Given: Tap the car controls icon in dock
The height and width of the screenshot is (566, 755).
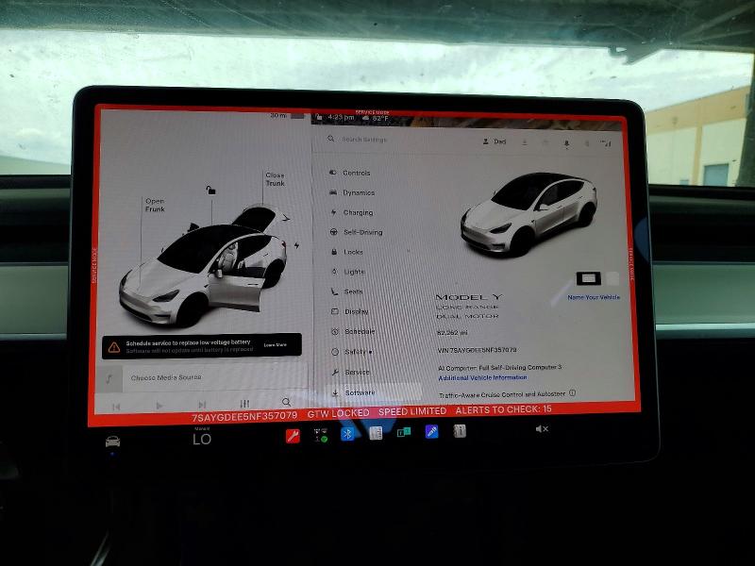Looking at the screenshot, I should (x=112, y=441).
